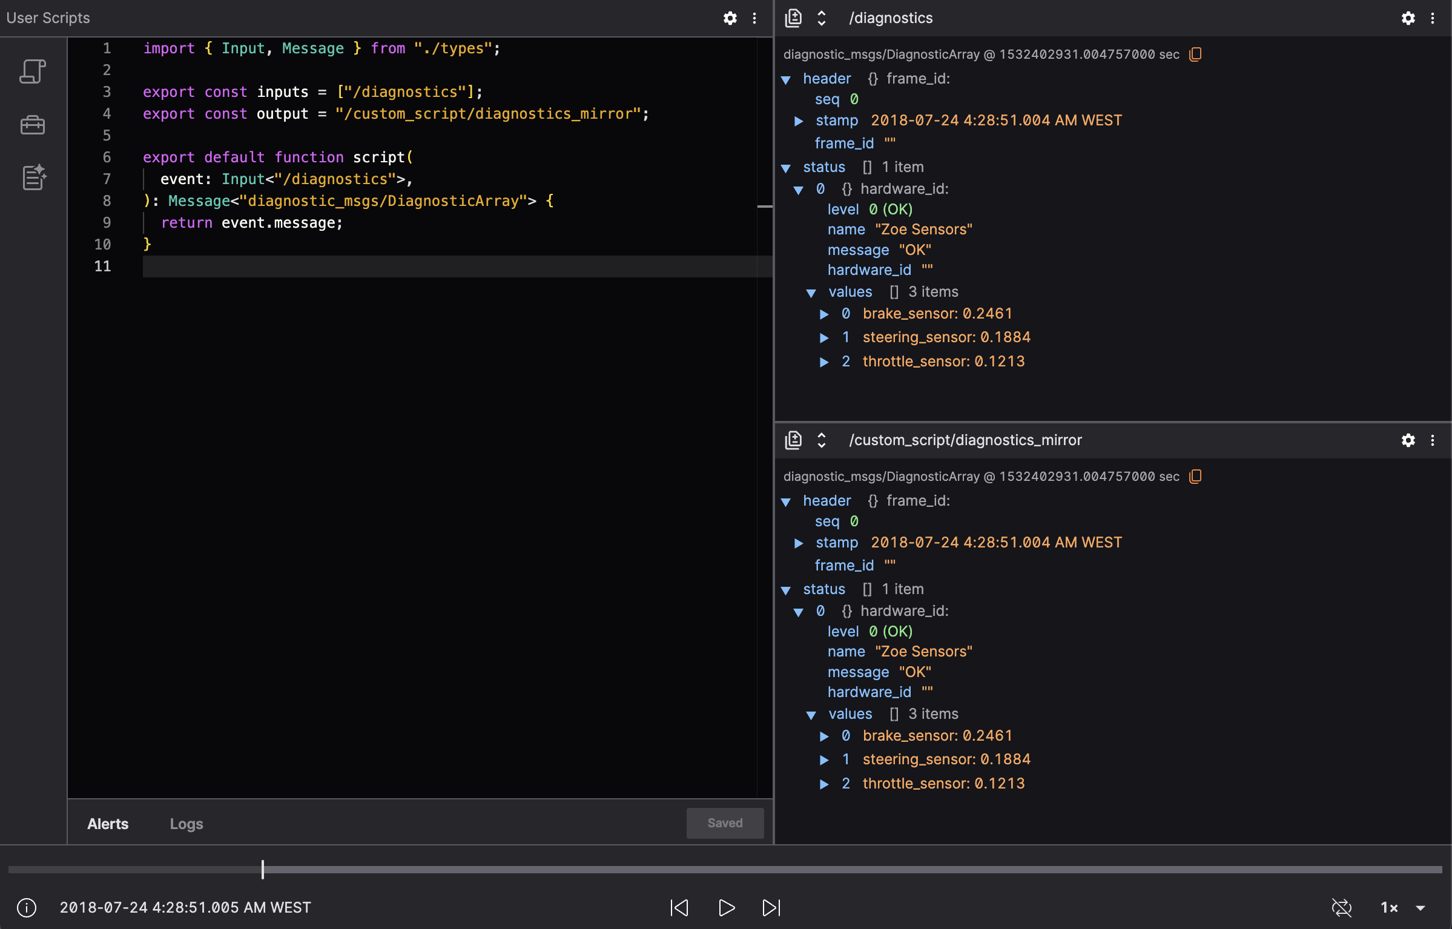Click frame_id "" row in diagnostics_mirror header

(855, 566)
